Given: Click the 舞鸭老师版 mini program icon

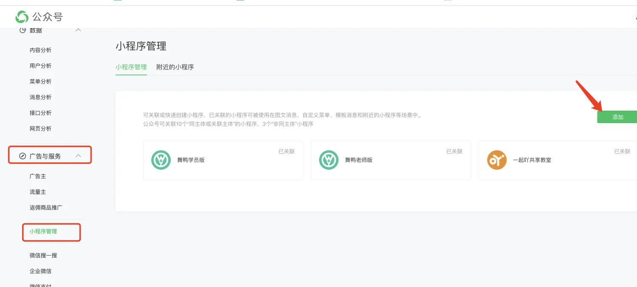Looking at the screenshot, I should pos(329,160).
